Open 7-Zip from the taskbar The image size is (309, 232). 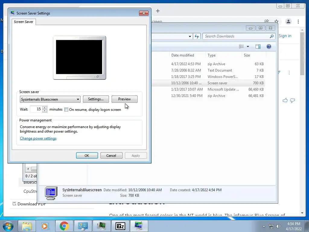click(x=120, y=226)
